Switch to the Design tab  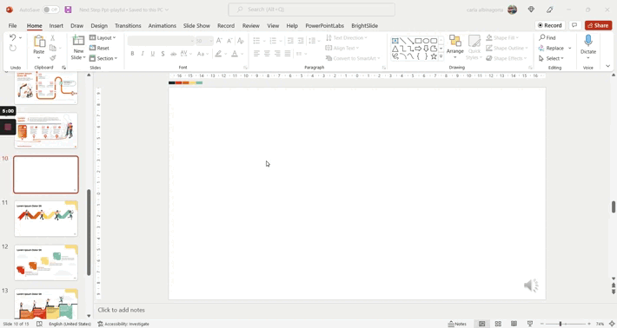click(99, 25)
